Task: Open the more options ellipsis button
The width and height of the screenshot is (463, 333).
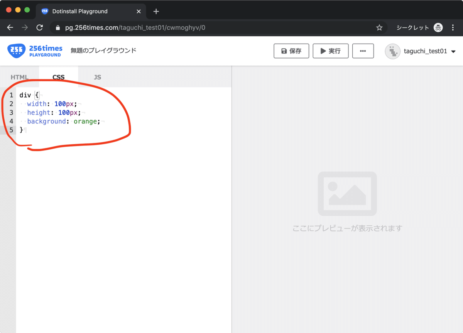Action: pos(363,51)
